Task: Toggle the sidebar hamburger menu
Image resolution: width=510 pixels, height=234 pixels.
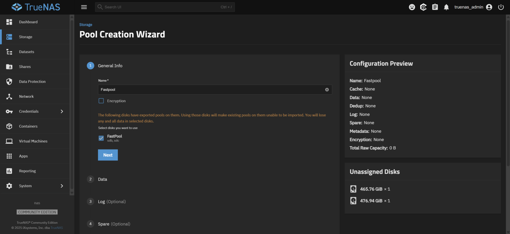Action: coord(84,7)
